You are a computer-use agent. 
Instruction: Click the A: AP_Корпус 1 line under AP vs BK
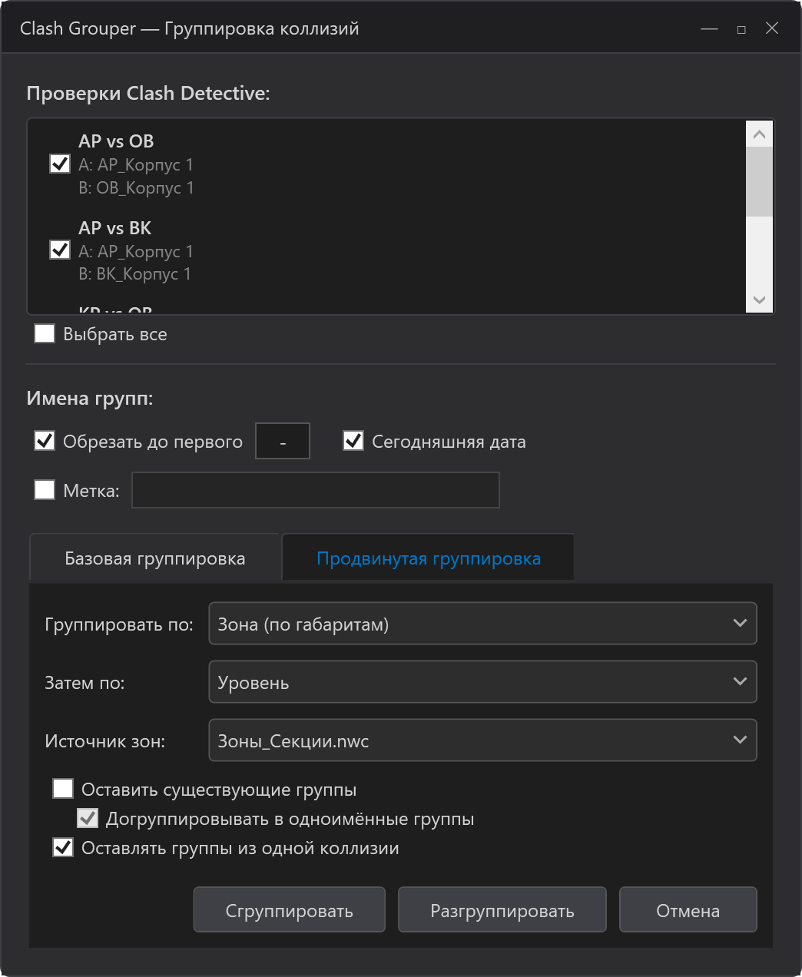tap(136, 251)
